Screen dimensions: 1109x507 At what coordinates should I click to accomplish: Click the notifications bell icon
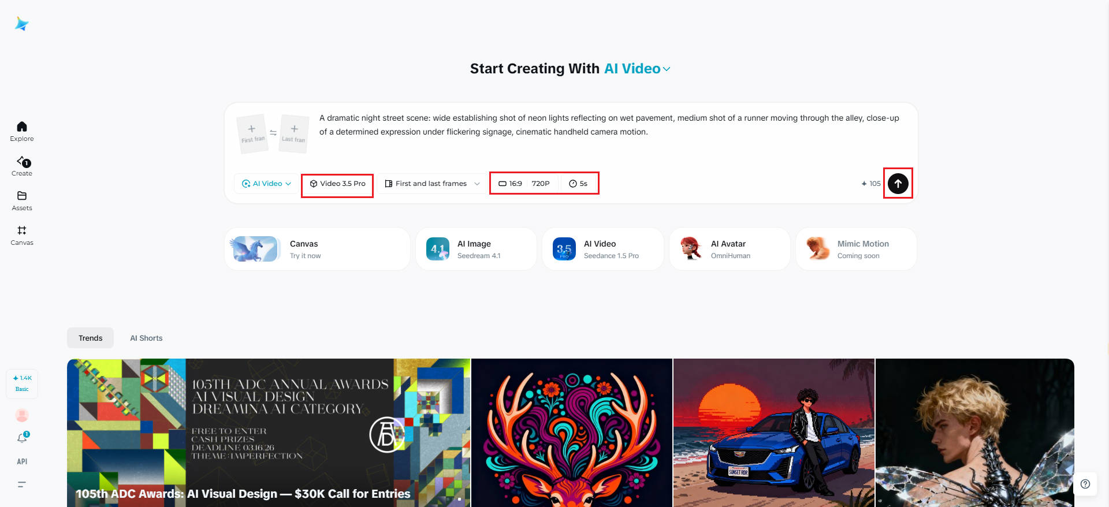tap(22, 438)
